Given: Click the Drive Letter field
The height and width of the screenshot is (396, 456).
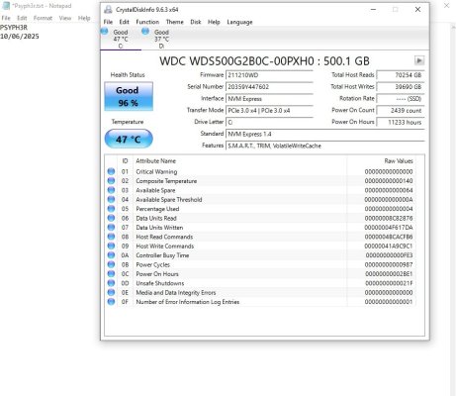Looking at the screenshot, I should pyautogui.click(x=269, y=122).
